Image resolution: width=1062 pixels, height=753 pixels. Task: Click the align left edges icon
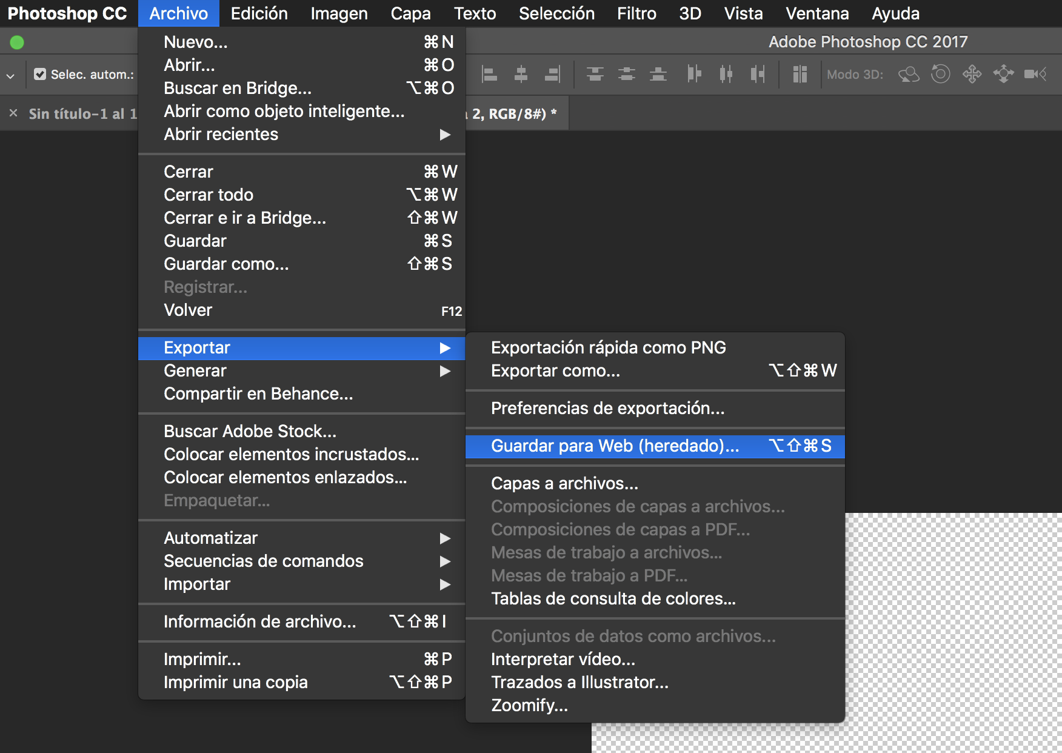(x=489, y=75)
